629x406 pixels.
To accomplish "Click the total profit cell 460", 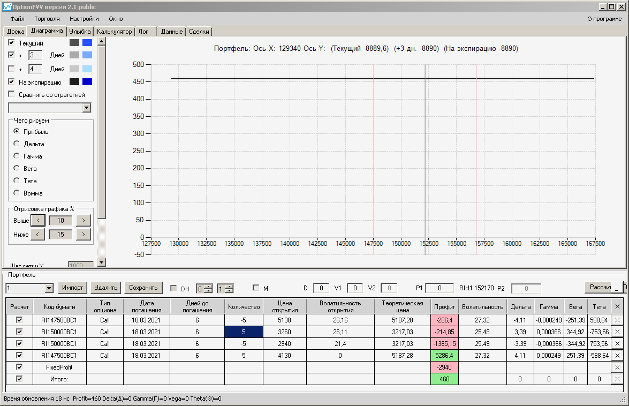I will click(x=444, y=379).
